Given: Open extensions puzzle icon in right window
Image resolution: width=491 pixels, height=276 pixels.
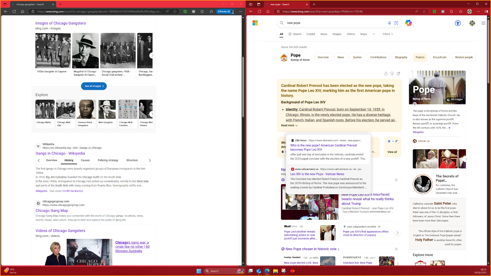Looking at the screenshot, I should pyautogui.click(x=451, y=11).
